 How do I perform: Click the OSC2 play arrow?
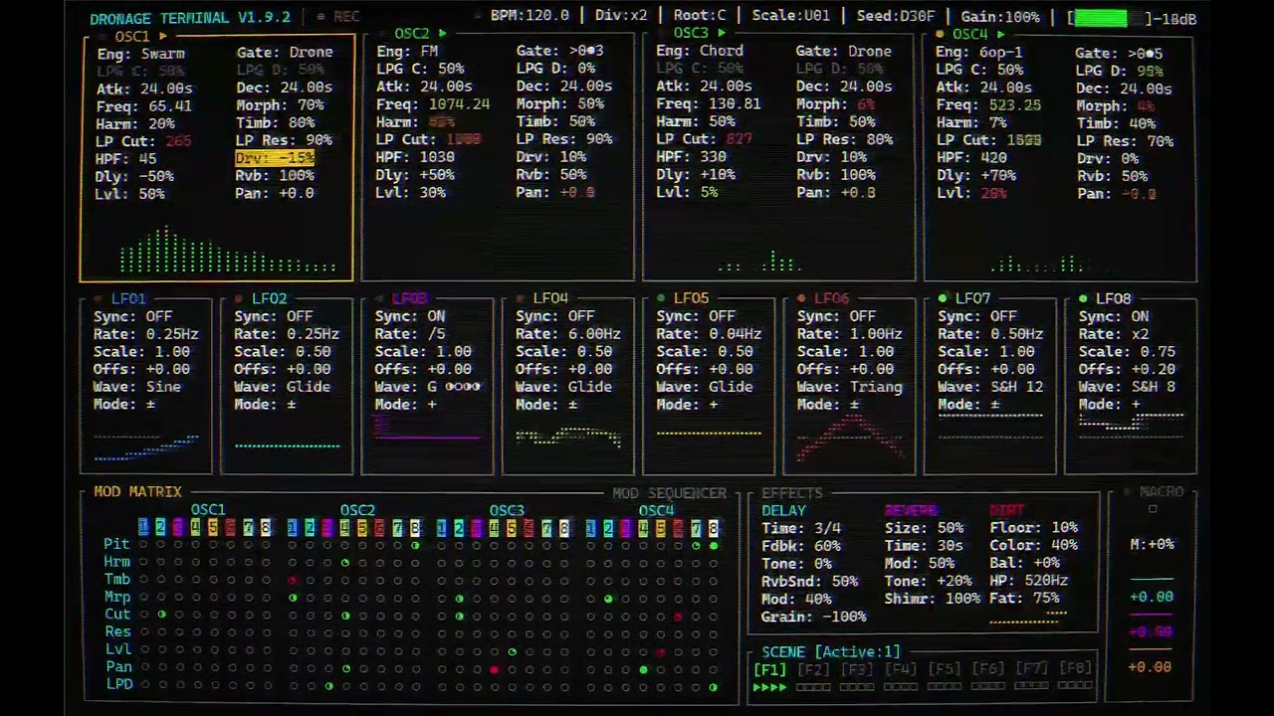[442, 34]
